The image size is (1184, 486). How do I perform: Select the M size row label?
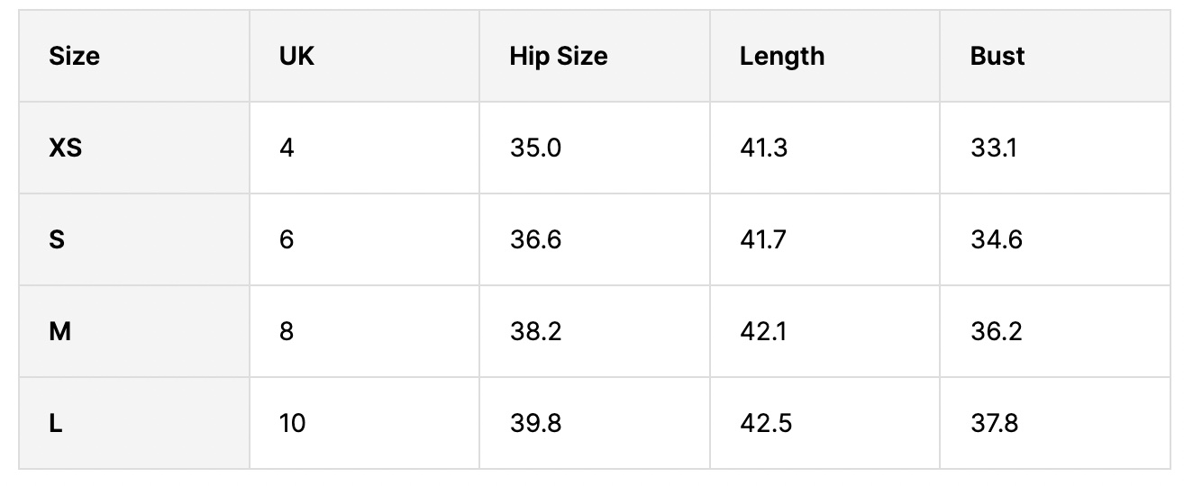[59, 332]
